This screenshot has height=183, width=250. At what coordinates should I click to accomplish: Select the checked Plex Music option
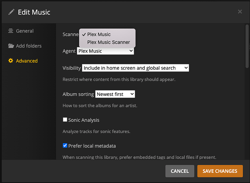click(99, 34)
